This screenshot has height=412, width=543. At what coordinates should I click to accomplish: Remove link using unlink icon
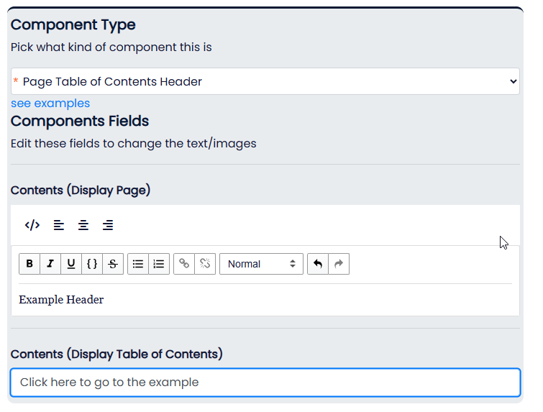[205, 264]
